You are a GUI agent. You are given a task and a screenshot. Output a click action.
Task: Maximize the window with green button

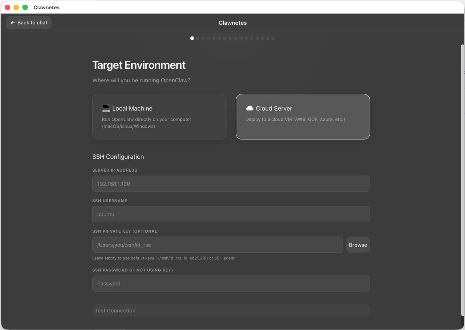coord(25,7)
